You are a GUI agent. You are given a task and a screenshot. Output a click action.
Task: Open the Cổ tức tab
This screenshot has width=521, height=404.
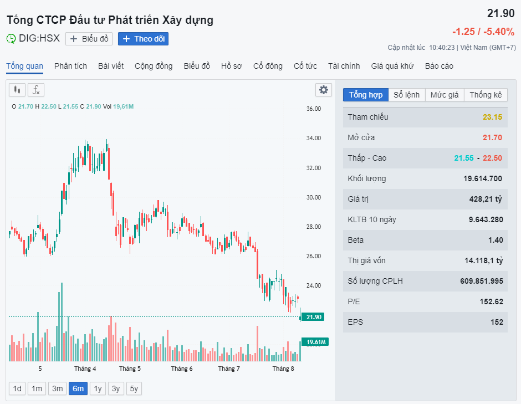tap(305, 66)
